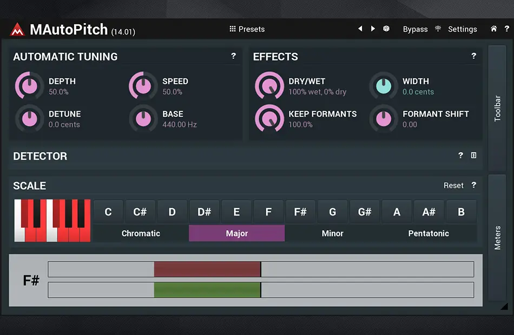Enable the D# note button

coord(204,211)
